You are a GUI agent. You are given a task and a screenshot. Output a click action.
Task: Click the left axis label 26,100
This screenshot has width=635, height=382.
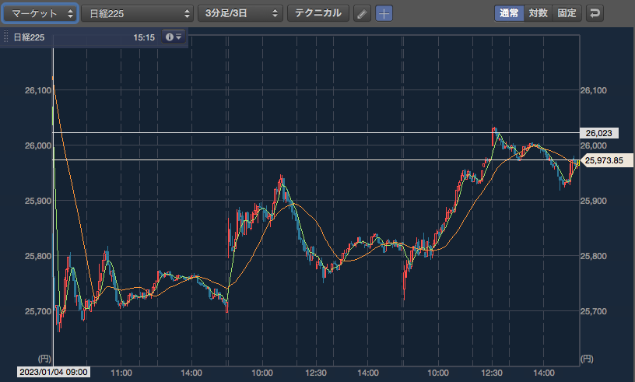click(38, 90)
